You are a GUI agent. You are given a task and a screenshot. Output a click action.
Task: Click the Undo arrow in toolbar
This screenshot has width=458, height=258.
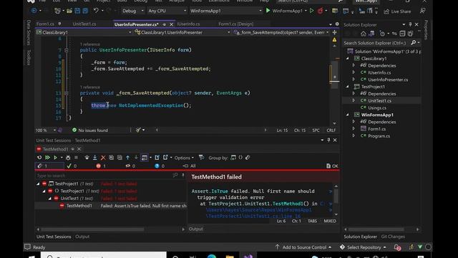96,11
